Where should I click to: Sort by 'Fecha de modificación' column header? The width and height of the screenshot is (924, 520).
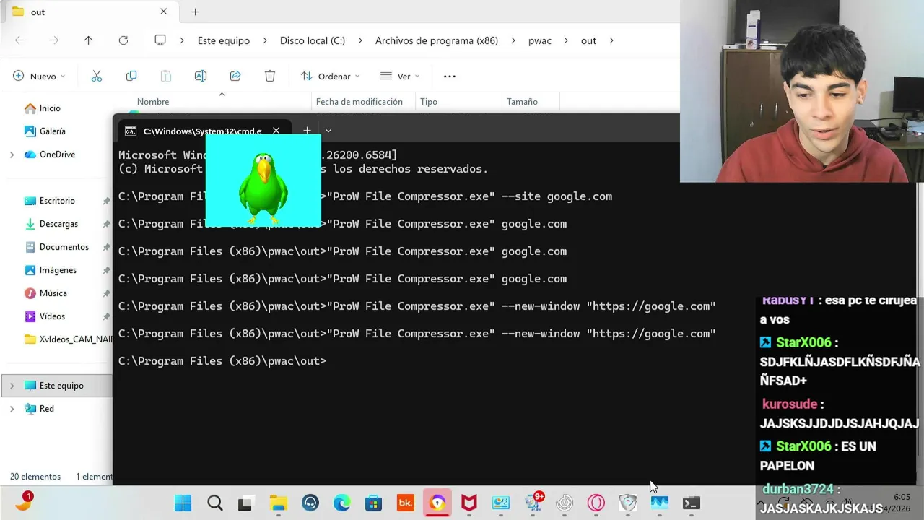point(359,102)
